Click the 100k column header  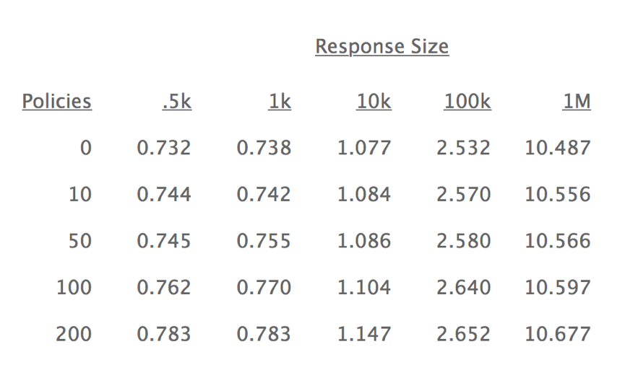coord(467,102)
